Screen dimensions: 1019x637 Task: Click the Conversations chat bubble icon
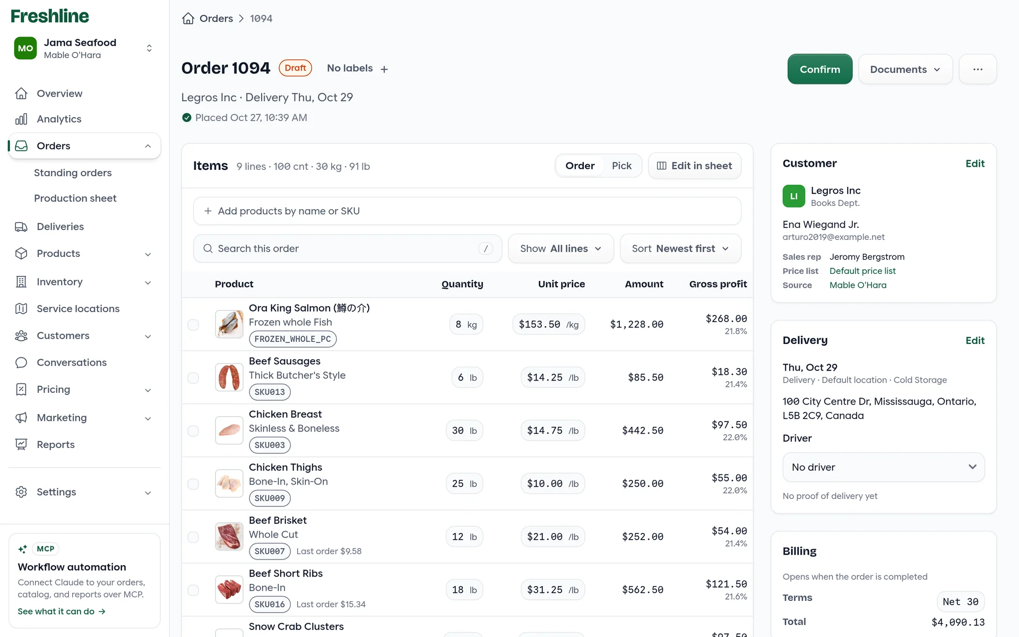point(21,363)
